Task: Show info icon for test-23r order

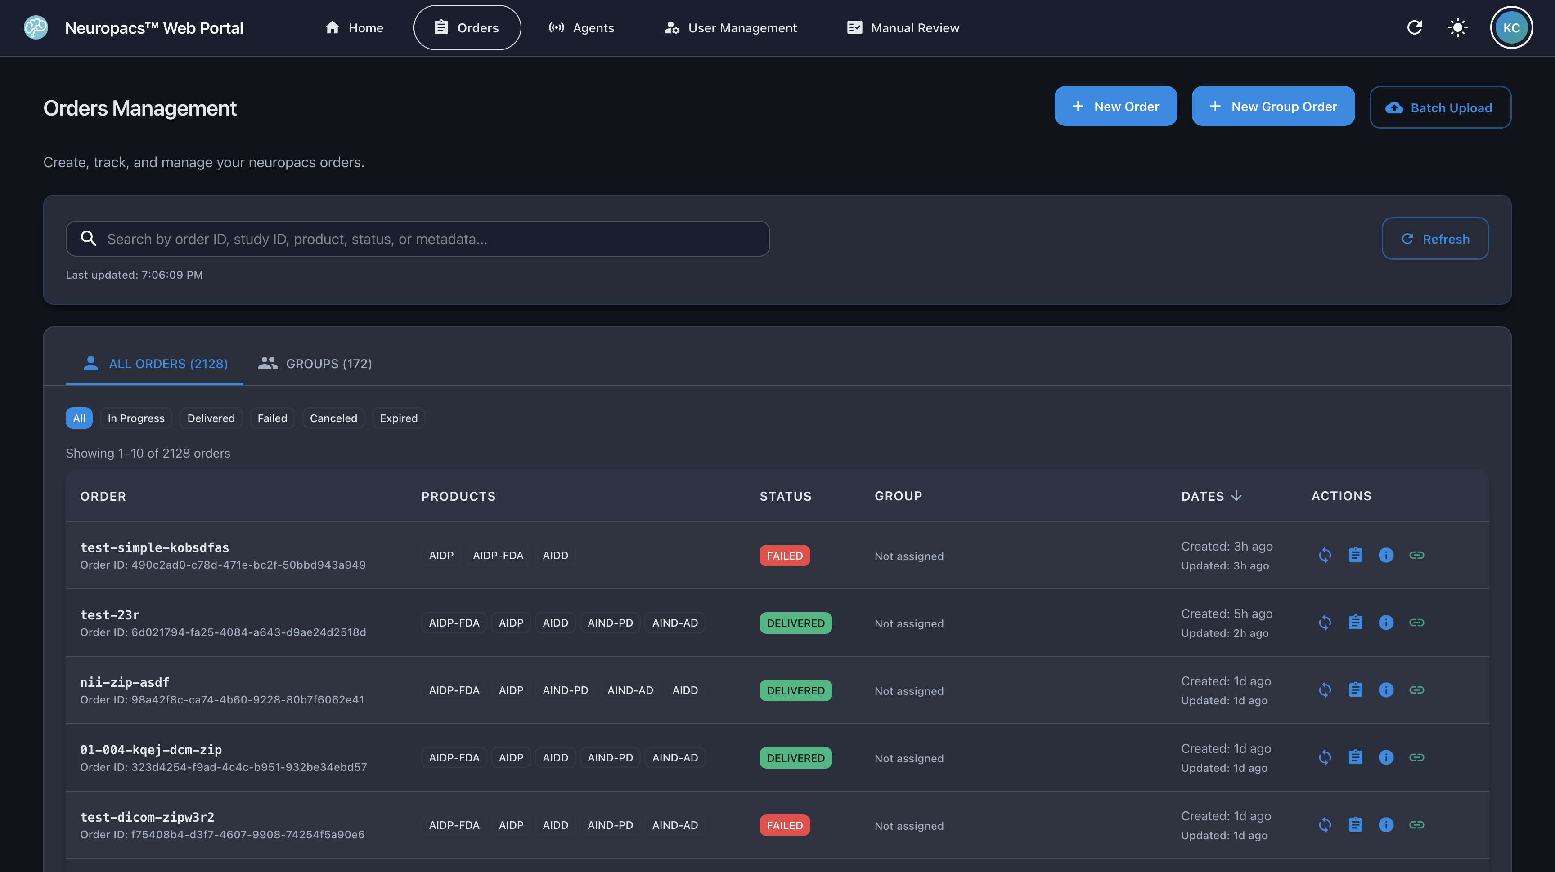Action: (x=1386, y=623)
